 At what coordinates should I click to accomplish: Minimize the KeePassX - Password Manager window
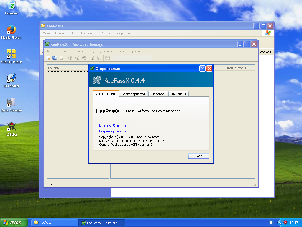pyautogui.click(x=240, y=44)
